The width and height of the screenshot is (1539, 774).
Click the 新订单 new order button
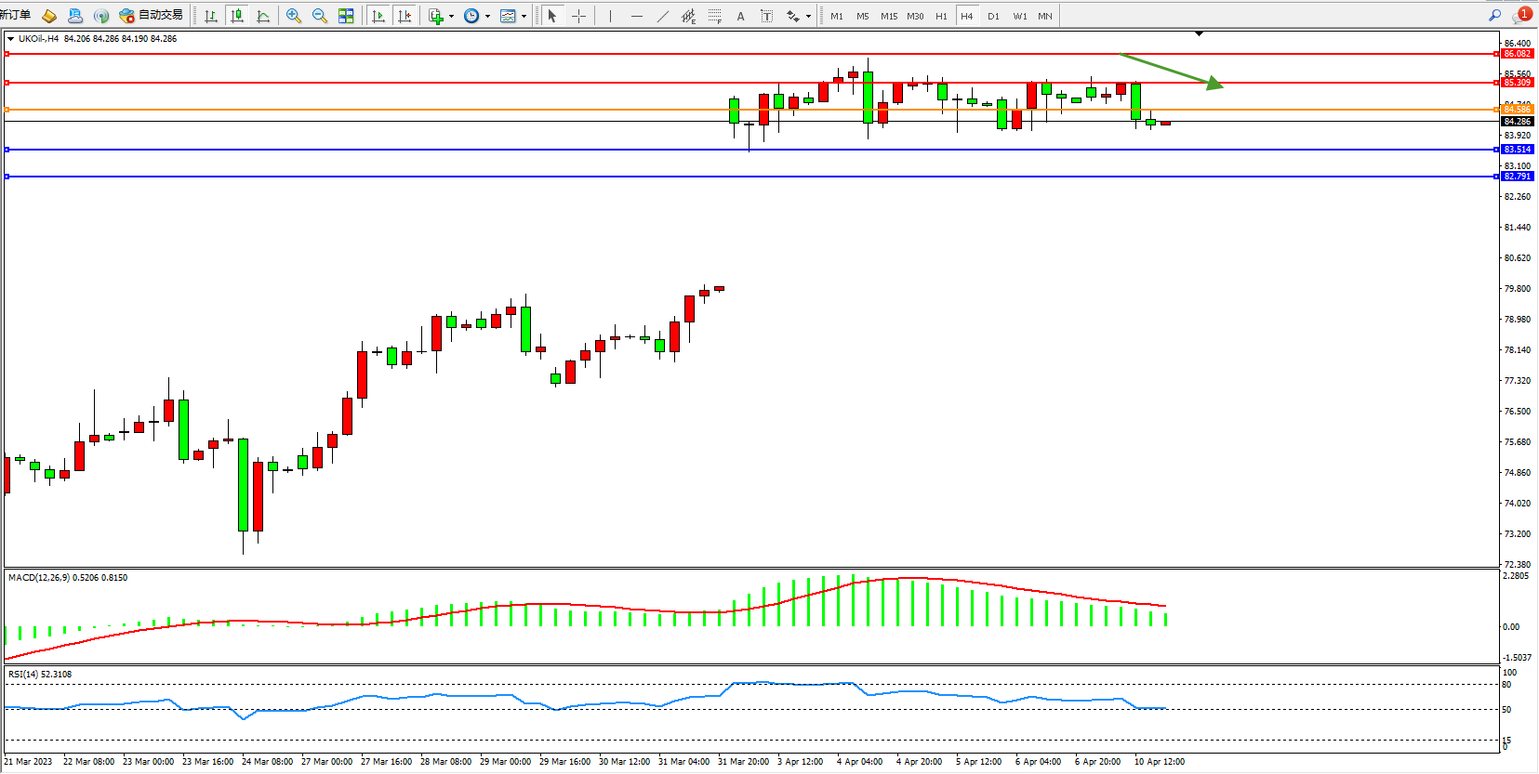16,15
